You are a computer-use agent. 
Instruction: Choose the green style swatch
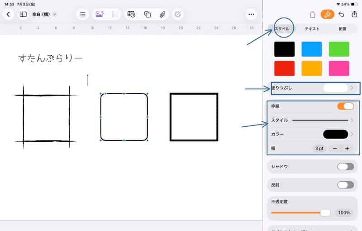pos(339,49)
